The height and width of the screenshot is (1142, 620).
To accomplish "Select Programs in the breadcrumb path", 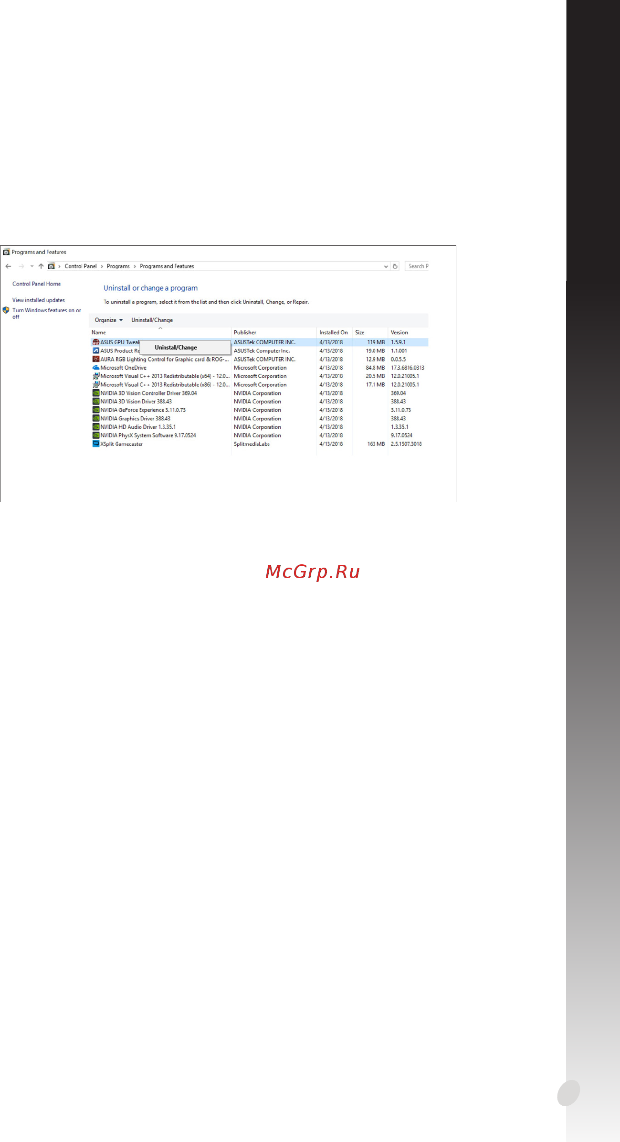I will [118, 266].
